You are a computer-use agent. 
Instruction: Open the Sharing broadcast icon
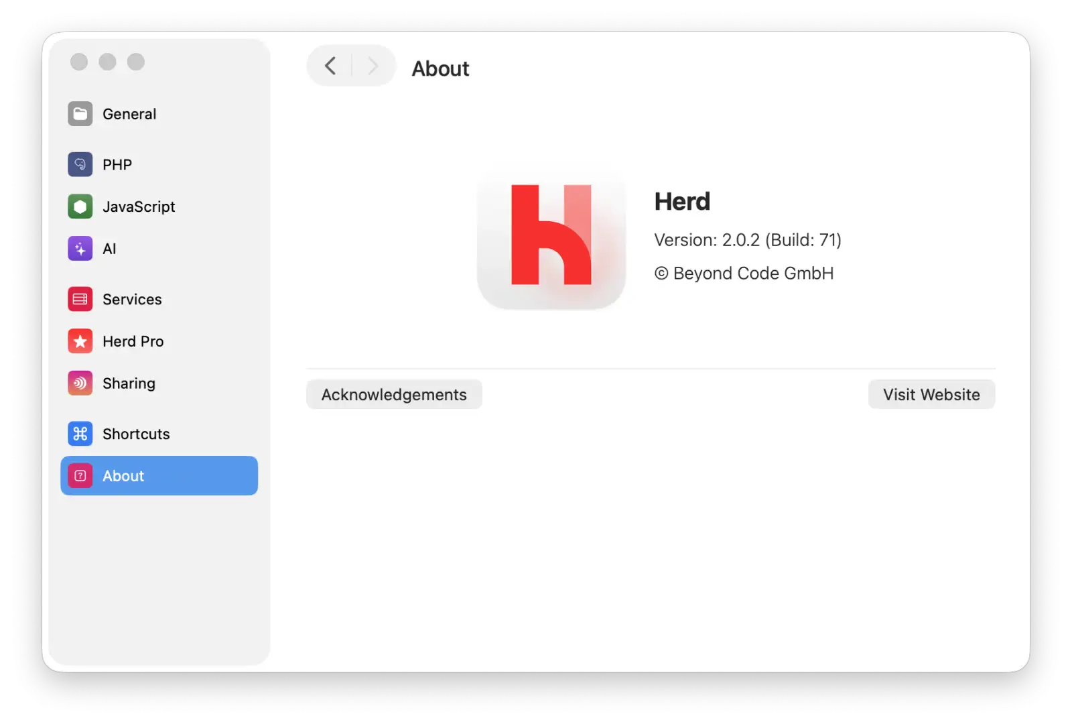click(x=80, y=383)
